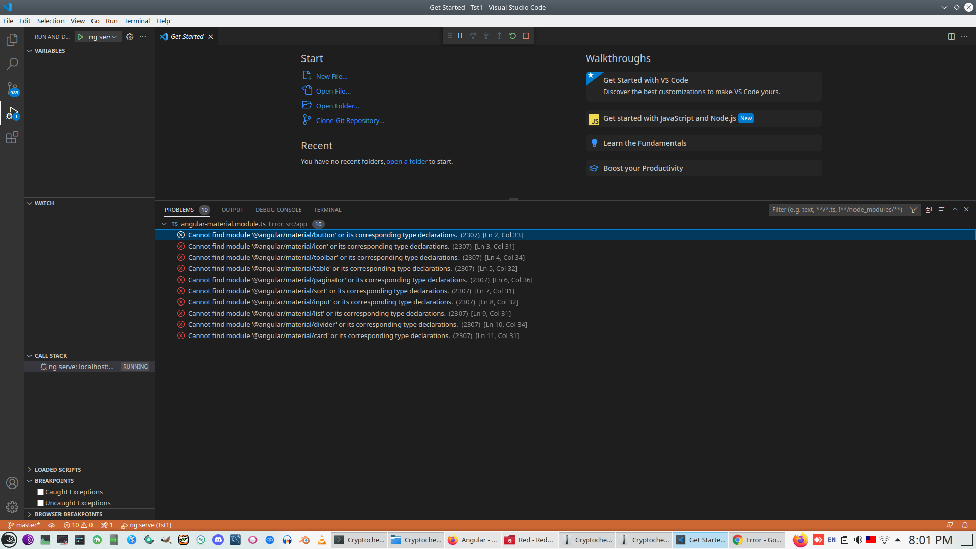This screenshot has height=549, width=976.
Task: Expand the Browser Breakpoints section
Action: point(68,514)
